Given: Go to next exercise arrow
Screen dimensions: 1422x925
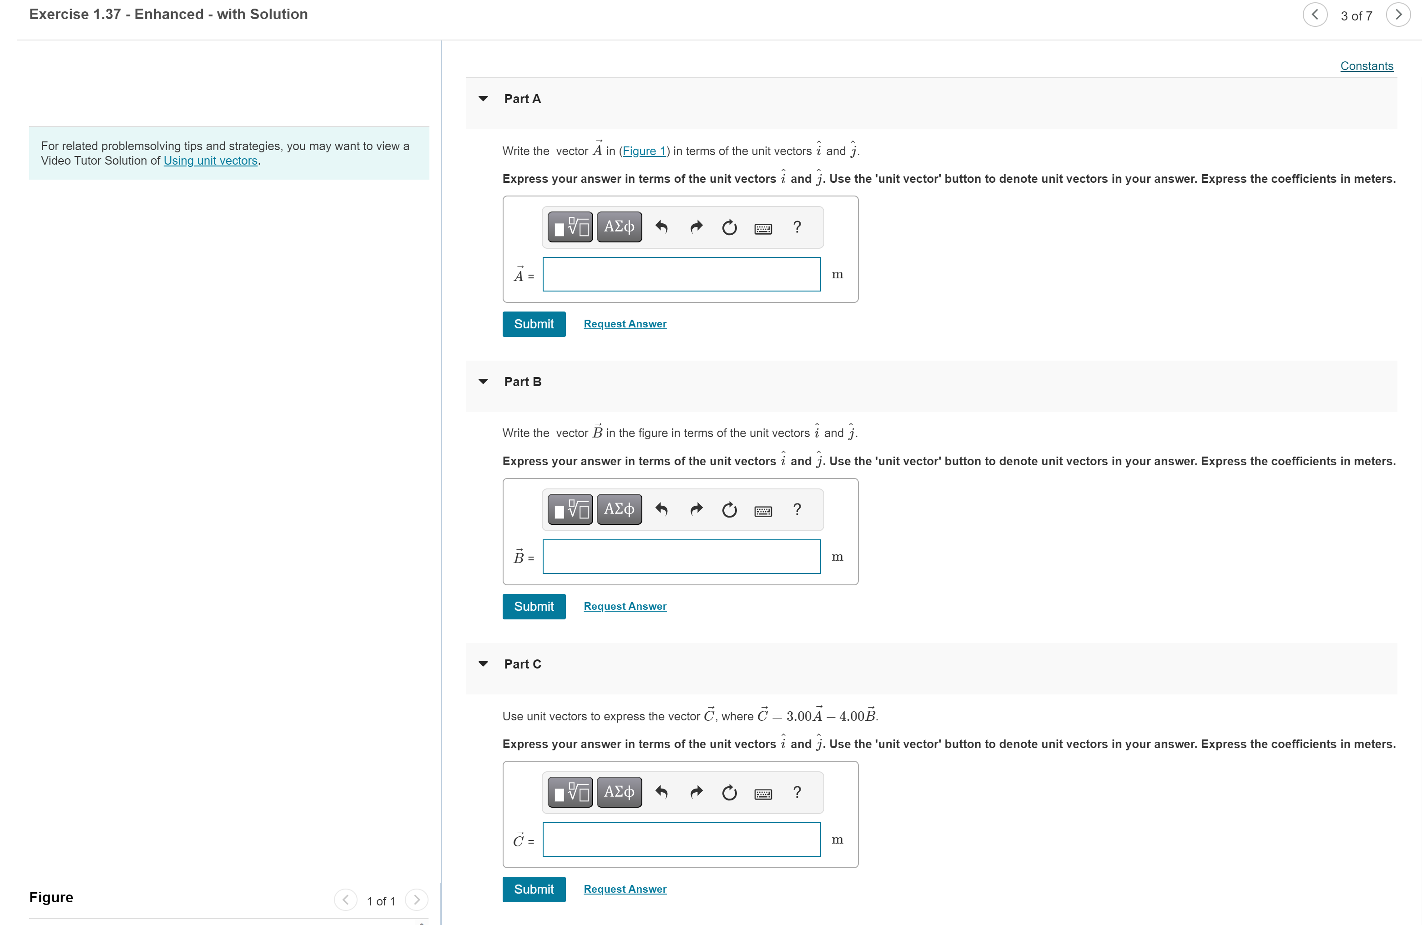Looking at the screenshot, I should tap(1398, 15).
